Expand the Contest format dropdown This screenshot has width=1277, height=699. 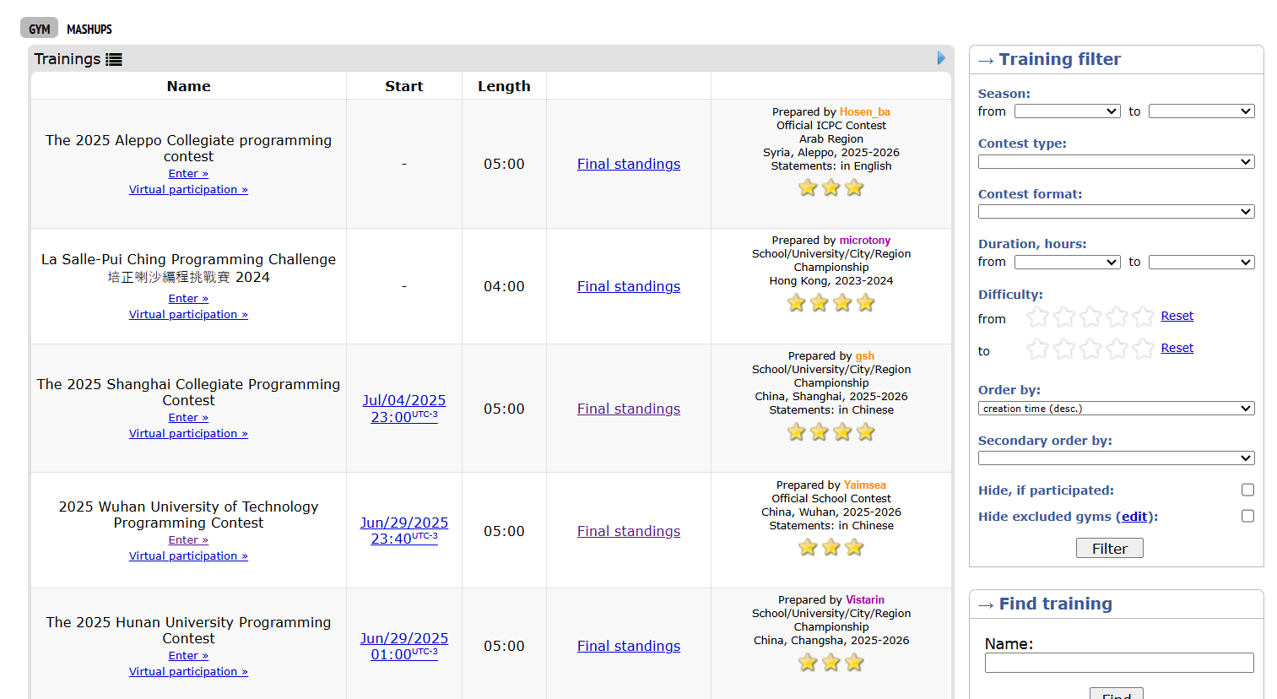1116,212
